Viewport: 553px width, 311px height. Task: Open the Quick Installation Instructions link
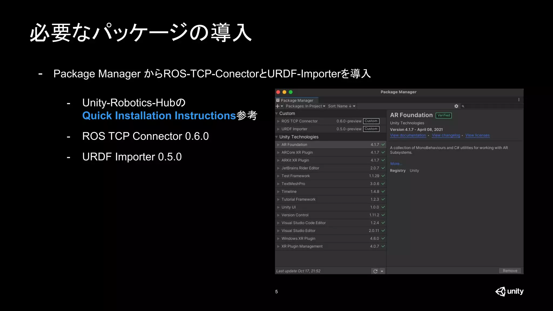[x=159, y=116]
